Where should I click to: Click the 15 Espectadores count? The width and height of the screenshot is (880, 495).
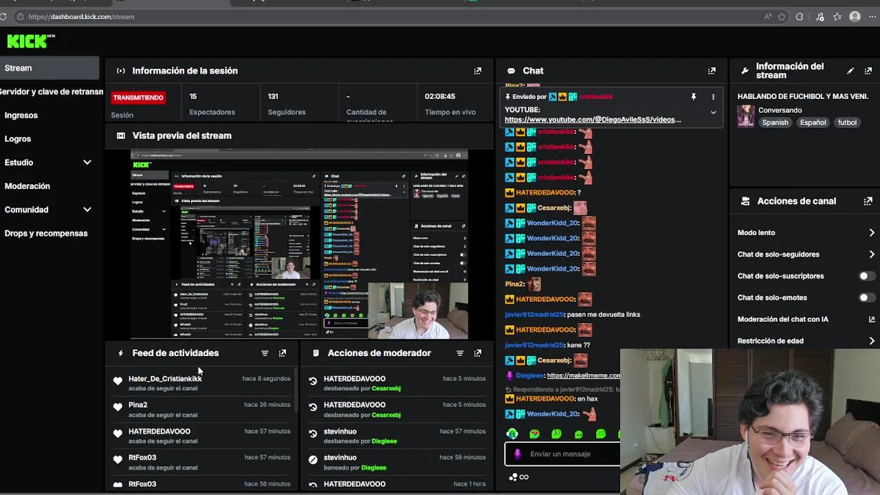click(x=193, y=97)
